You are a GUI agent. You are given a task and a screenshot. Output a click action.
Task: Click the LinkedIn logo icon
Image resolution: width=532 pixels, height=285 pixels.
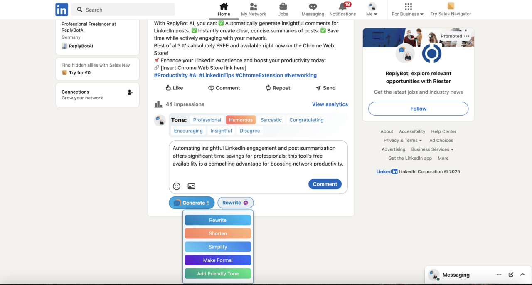[x=62, y=10]
